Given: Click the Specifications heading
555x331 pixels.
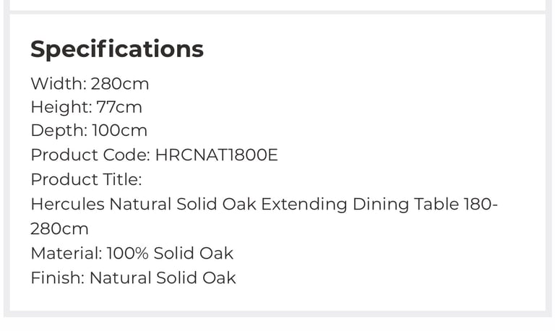Looking at the screenshot, I should (117, 49).
